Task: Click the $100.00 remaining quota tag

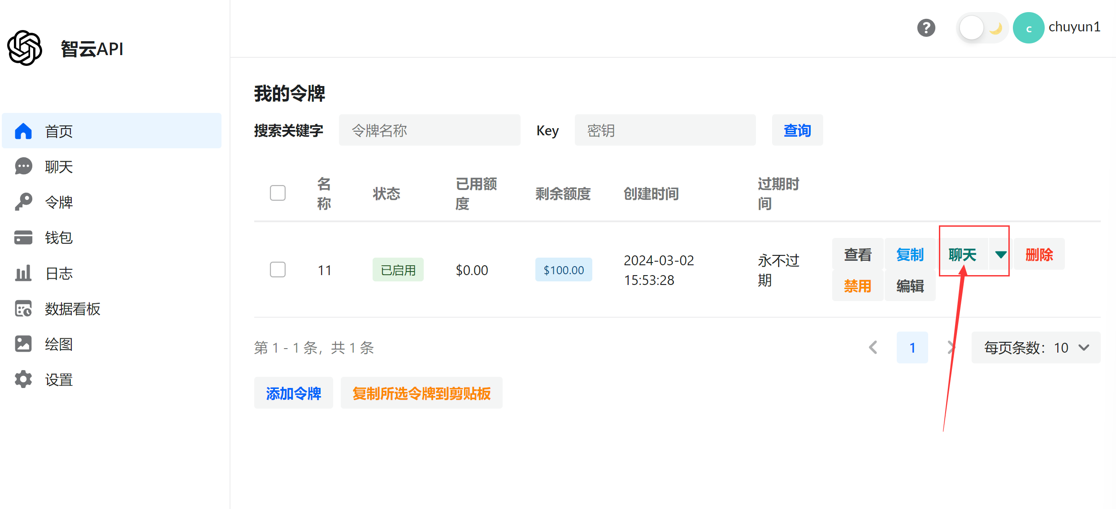Action: pos(563,270)
